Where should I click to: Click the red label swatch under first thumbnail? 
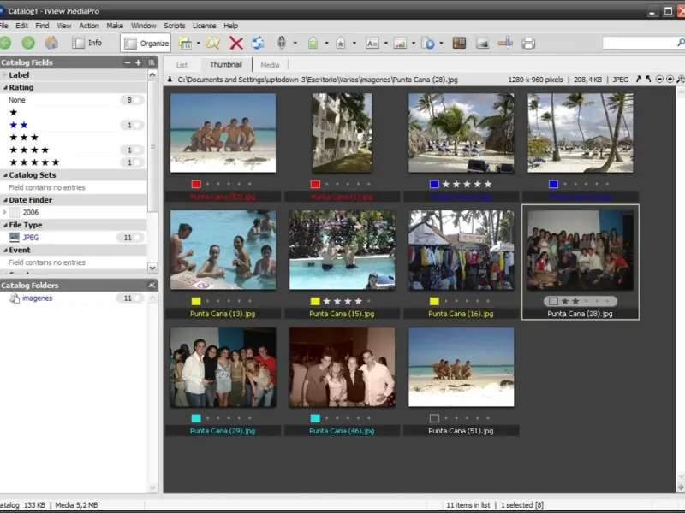(196, 184)
